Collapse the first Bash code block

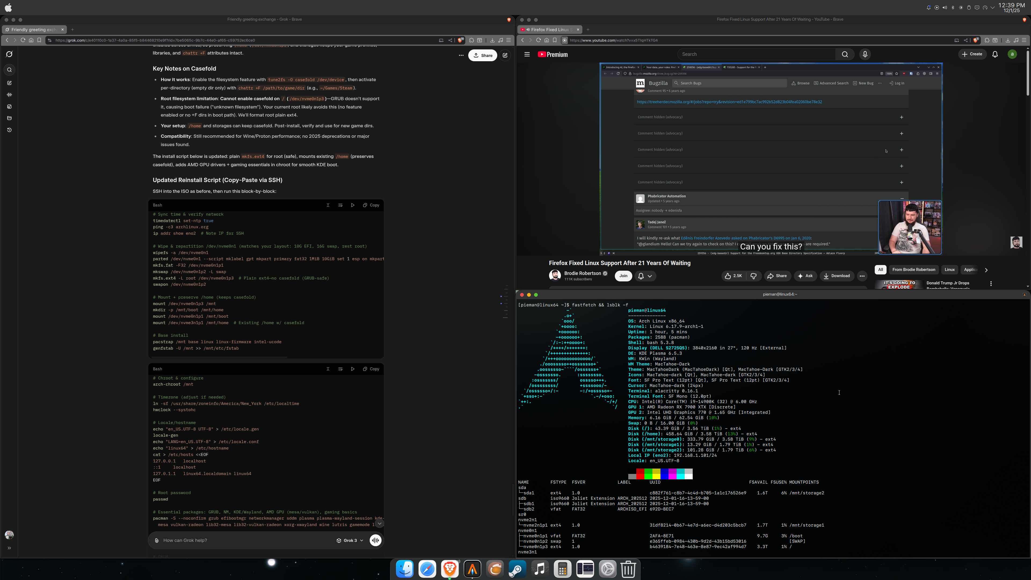pyautogui.click(x=328, y=205)
